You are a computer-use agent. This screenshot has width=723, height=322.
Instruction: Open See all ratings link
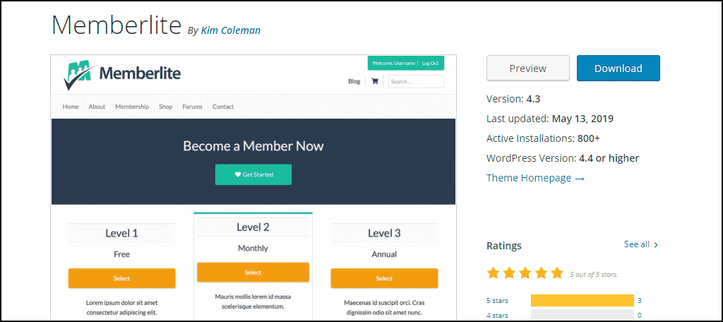click(x=641, y=244)
